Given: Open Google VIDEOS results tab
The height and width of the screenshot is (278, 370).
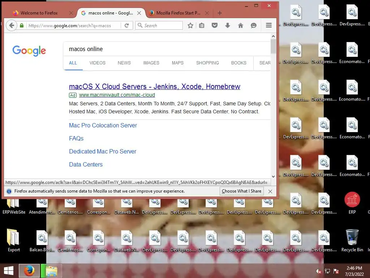Looking at the screenshot, I should (x=98, y=63).
